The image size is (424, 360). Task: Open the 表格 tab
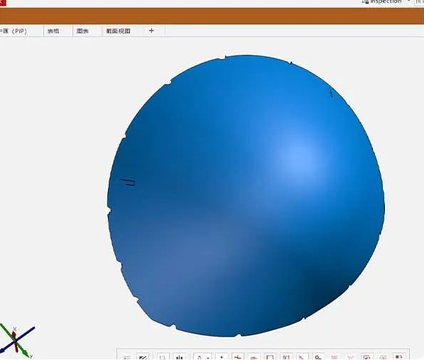click(x=53, y=31)
